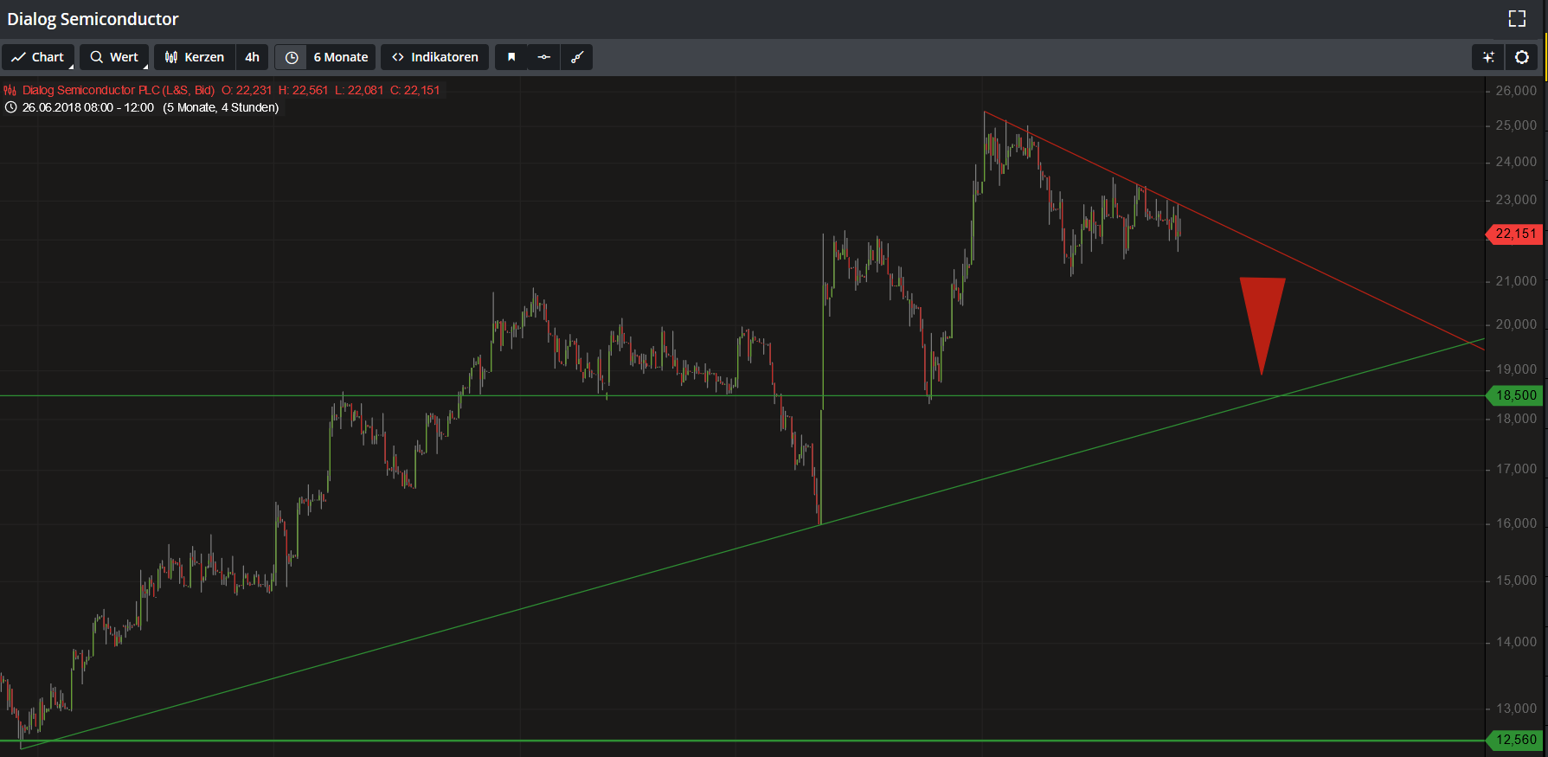Click the 14,000 price axis label

pos(1516,642)
